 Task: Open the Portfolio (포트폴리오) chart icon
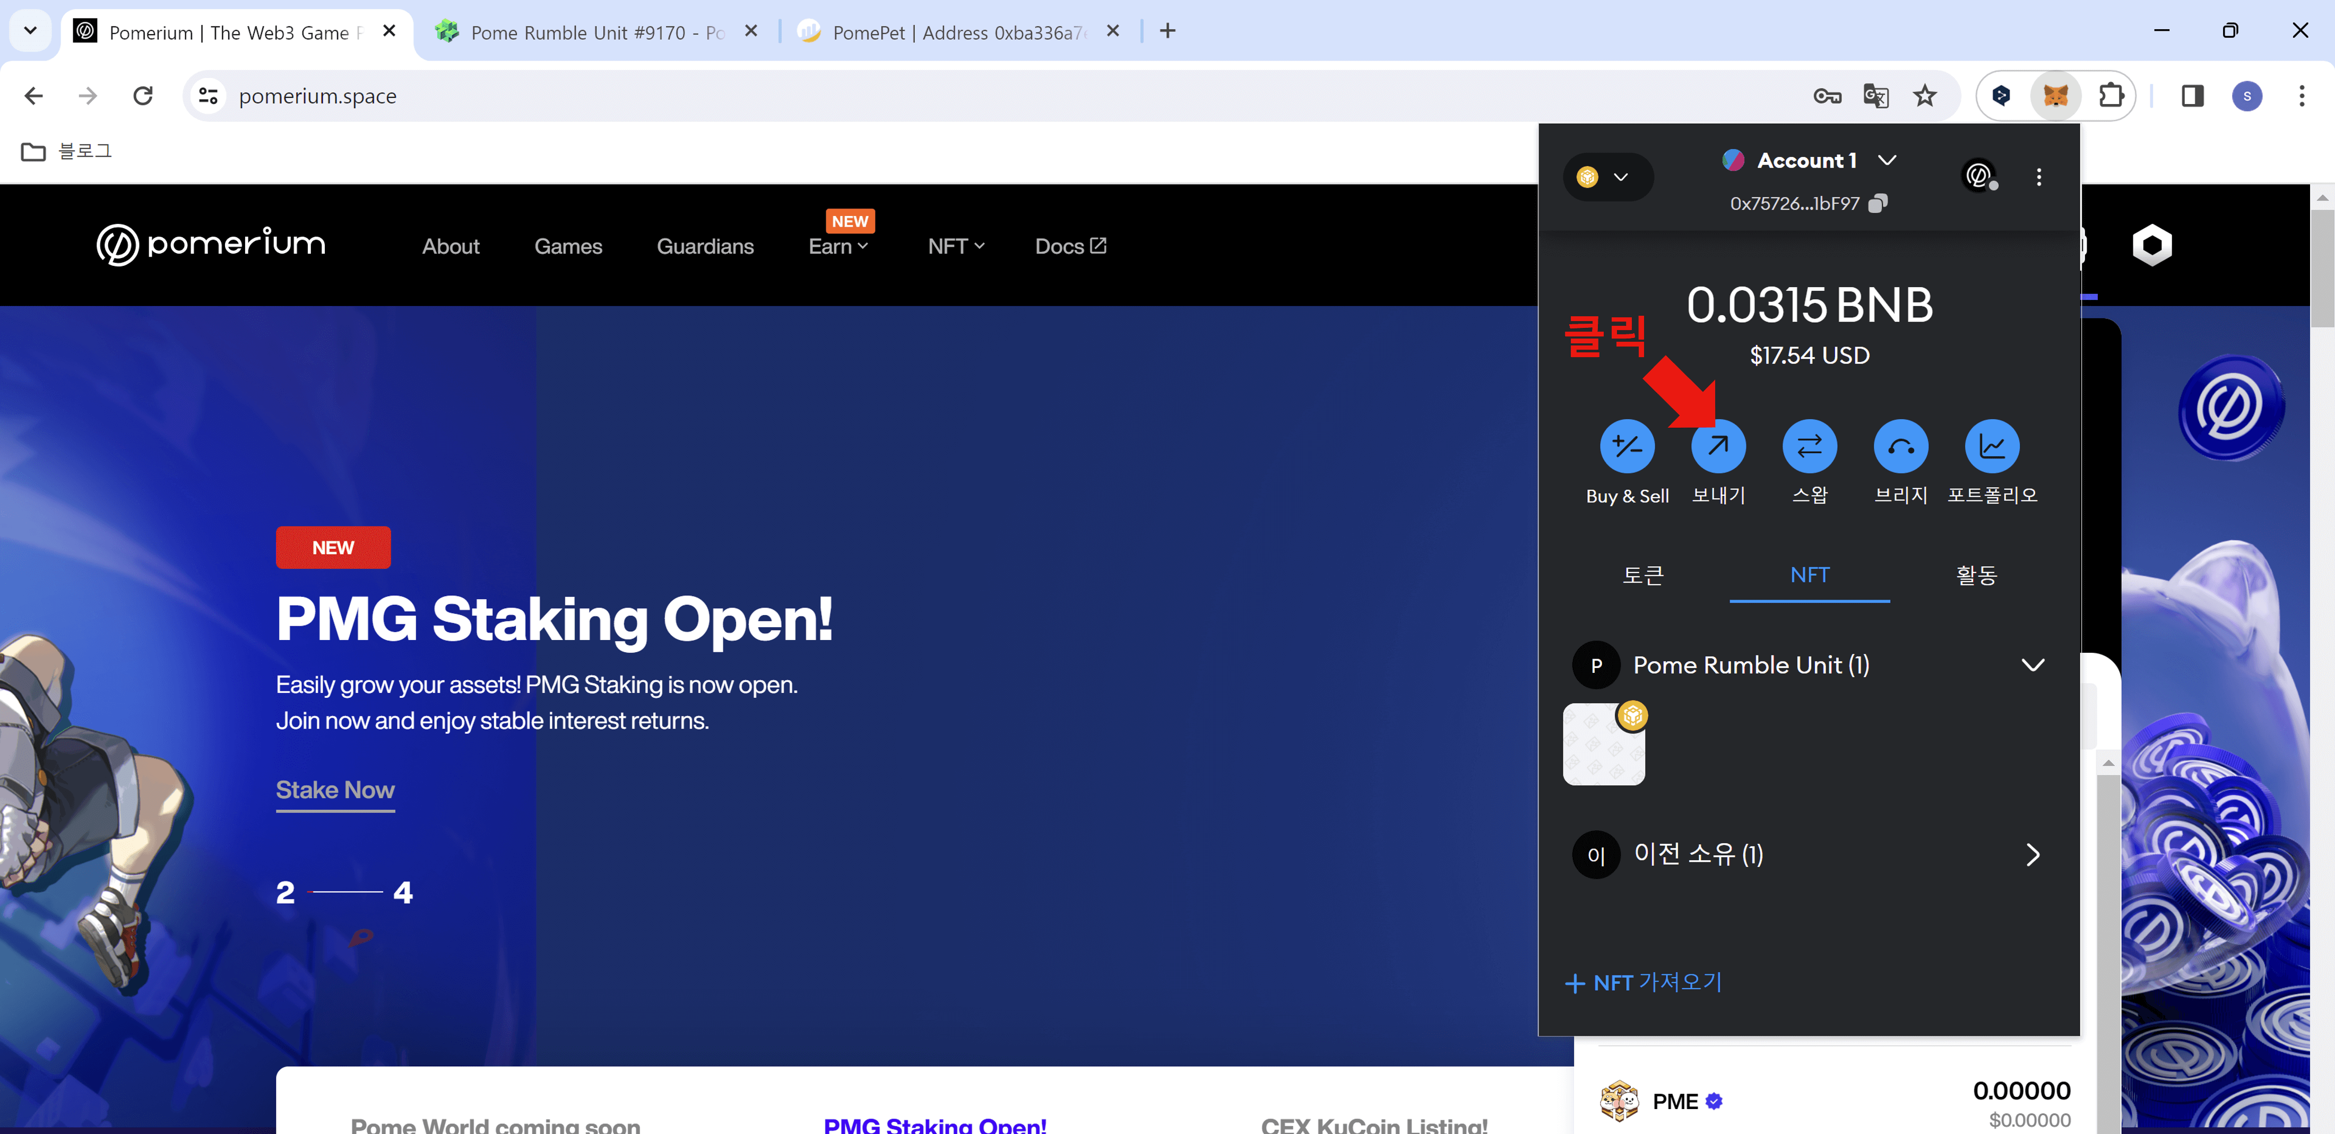[1992, 446]
